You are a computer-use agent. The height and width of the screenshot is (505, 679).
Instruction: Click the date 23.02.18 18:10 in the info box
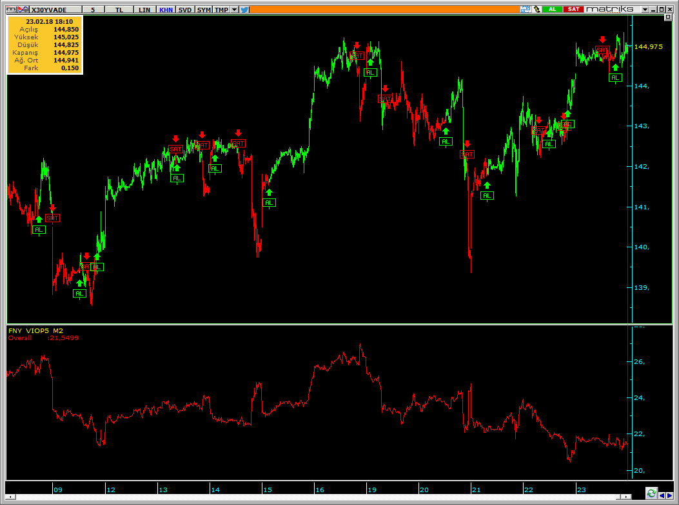click(x=50, y=21)
